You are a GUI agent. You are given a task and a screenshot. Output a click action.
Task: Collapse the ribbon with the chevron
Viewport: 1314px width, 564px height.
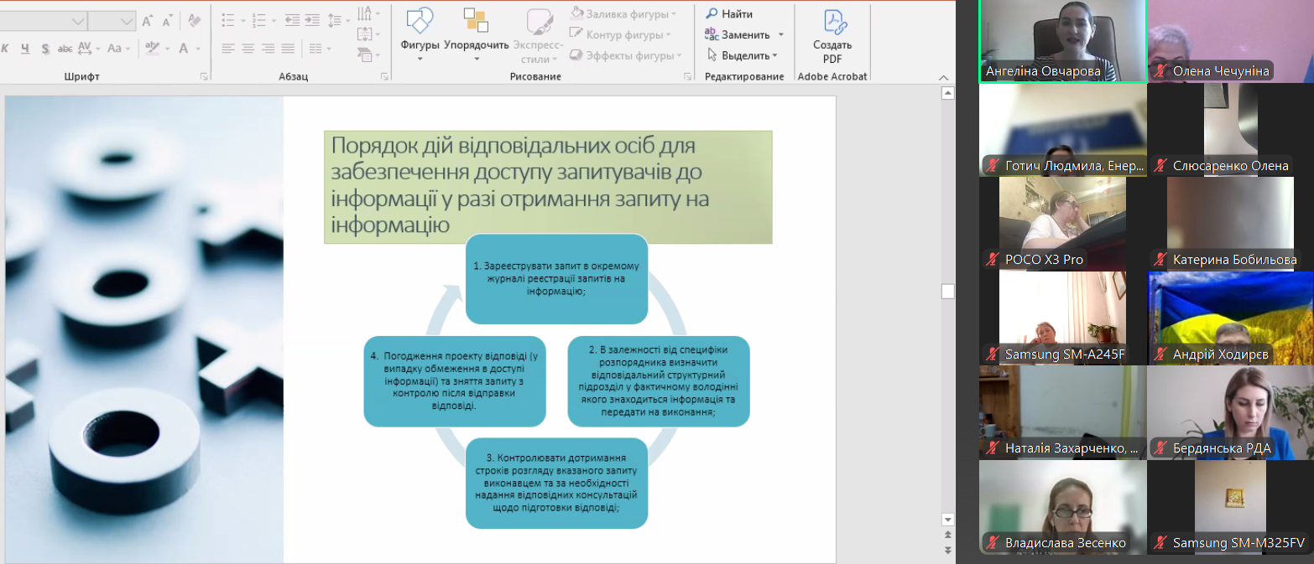pos(943,77)
